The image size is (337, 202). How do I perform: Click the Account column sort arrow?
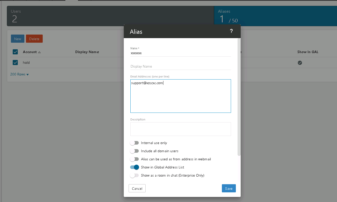[x=39, y=52]
